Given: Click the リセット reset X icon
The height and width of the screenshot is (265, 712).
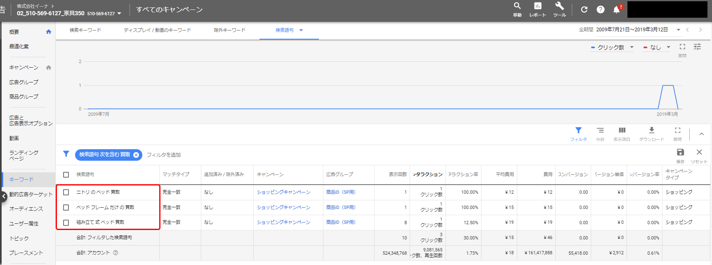Looking at the screenshot, I should 699,152.
